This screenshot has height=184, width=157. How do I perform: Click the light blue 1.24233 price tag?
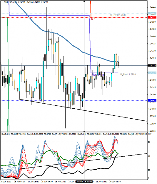pos(152,73)
